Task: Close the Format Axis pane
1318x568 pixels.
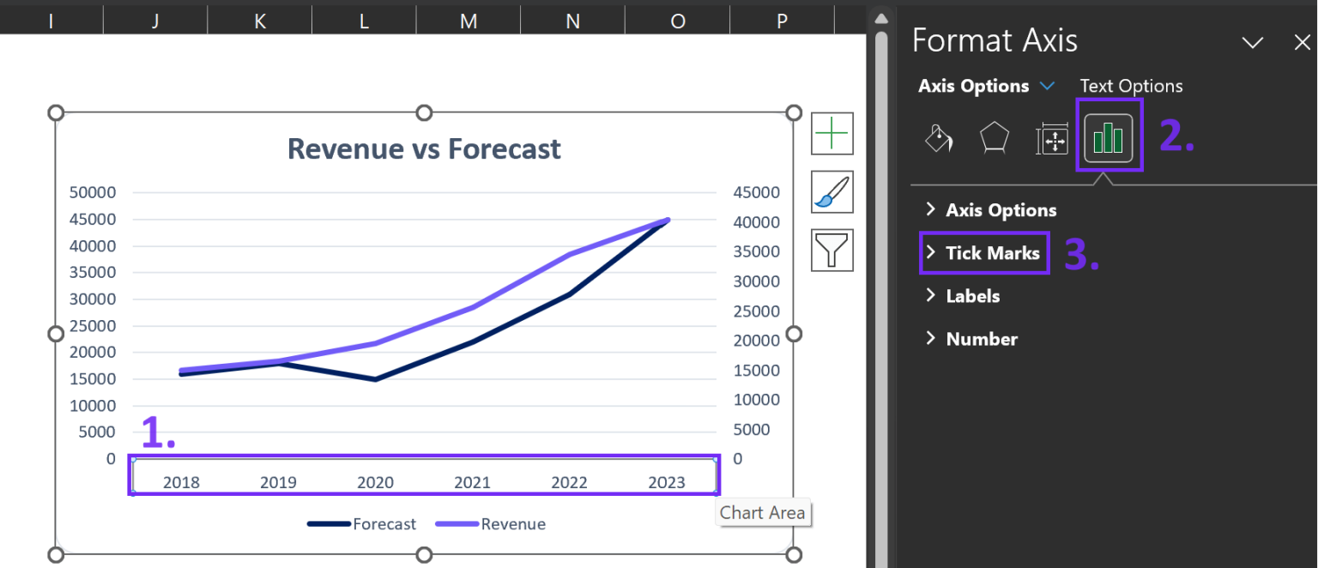Action: click(x=1303, y=42)
